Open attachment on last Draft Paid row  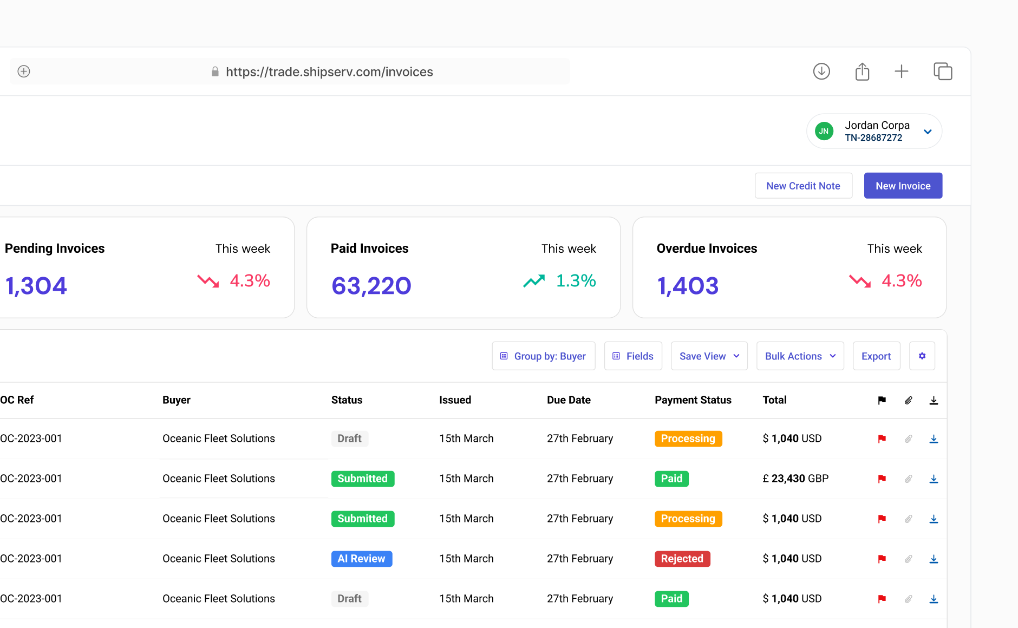[909, 599]
